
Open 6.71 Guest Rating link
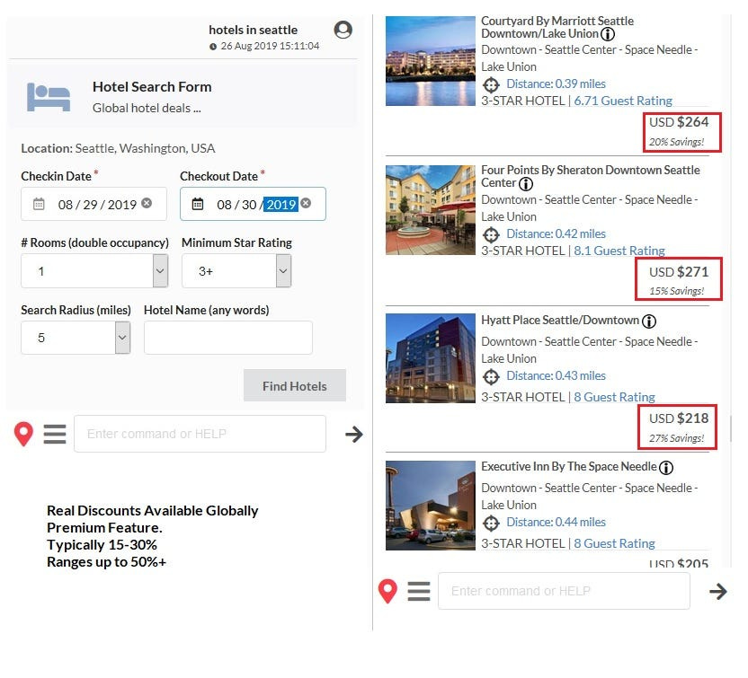pos(623,101)
